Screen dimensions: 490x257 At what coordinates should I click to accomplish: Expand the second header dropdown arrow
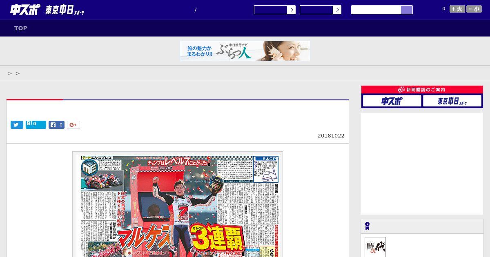coord(337,10)
